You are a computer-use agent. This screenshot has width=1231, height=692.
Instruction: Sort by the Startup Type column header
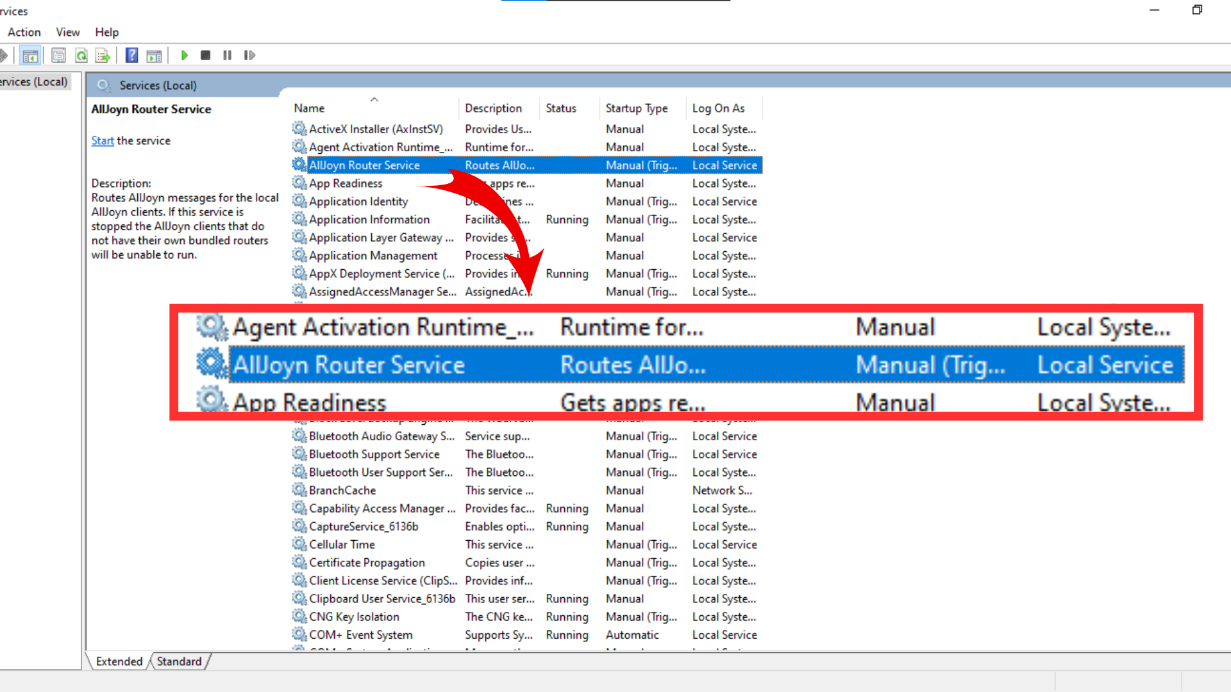[636, 108]
